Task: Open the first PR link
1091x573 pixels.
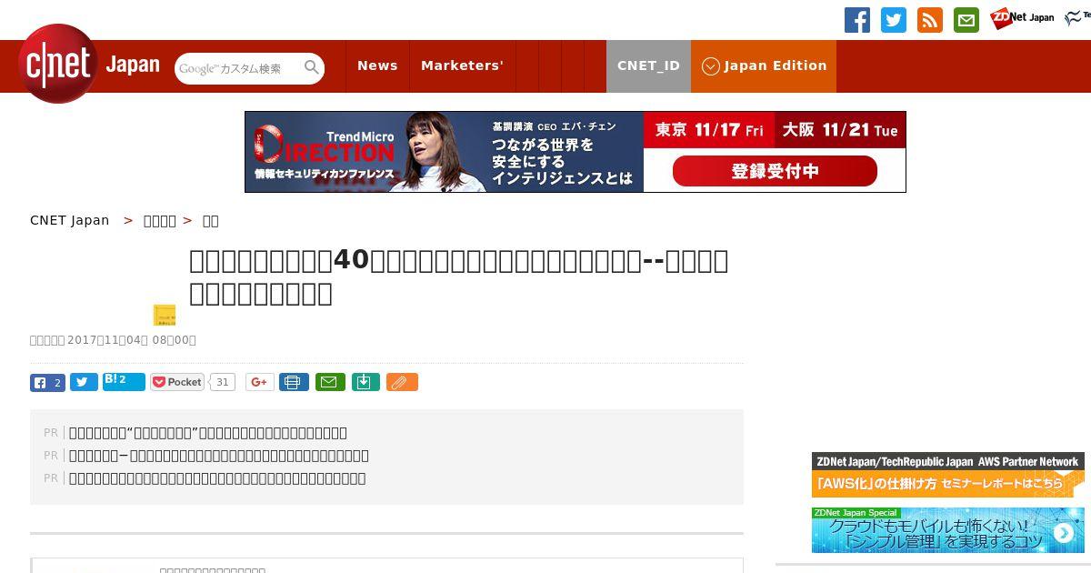Action: tap(208, 433)
